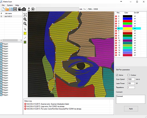Click the Color column header
Screen dimensions: 147x118
(126, 13)
